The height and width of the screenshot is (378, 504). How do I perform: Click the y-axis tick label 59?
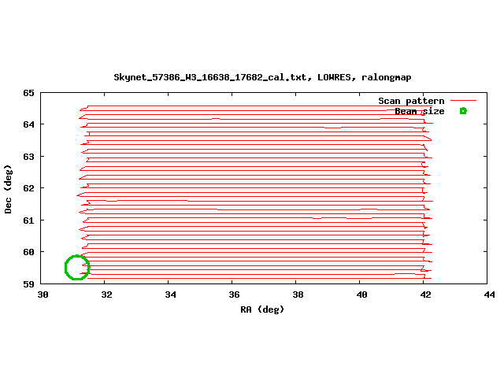[x=28, y=284]
